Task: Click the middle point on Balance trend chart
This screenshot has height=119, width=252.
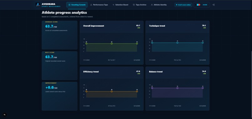Action: click(177, 88)
